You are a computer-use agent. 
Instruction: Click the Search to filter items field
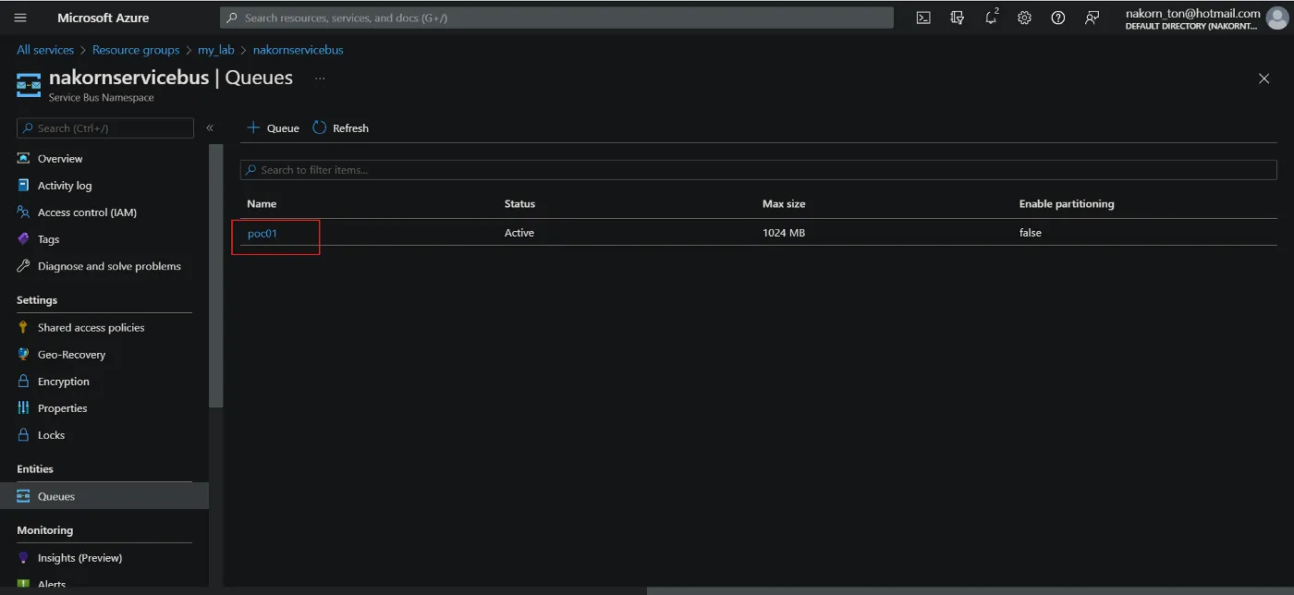pyautogui.click(x=758, y=170)
